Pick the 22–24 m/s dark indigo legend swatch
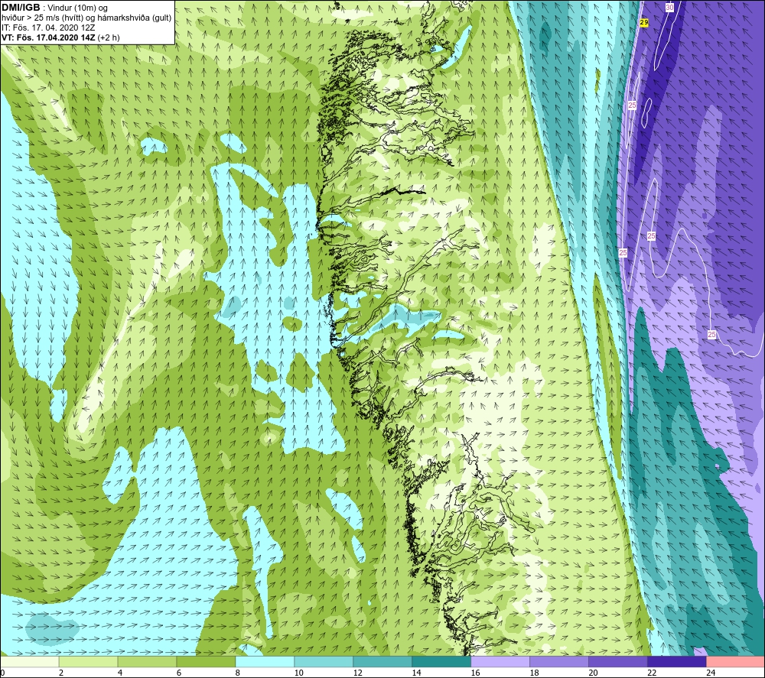 click(x=677, y=661)
